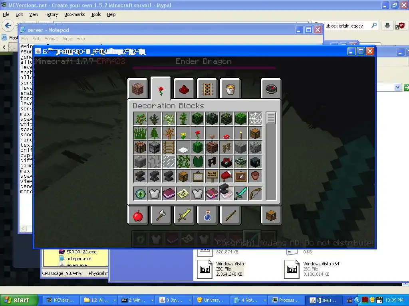Pick the painting item

pyautogui.click(x=197, y=176)
